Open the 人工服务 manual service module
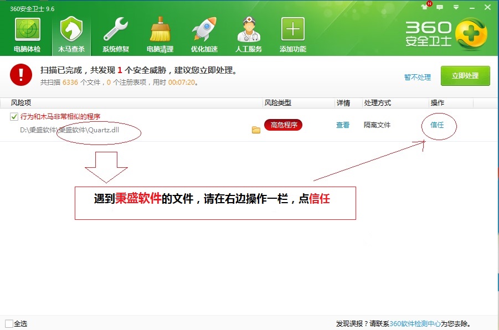Image resolution: width=499 pixels, height=330 pixels. (249, 35)
